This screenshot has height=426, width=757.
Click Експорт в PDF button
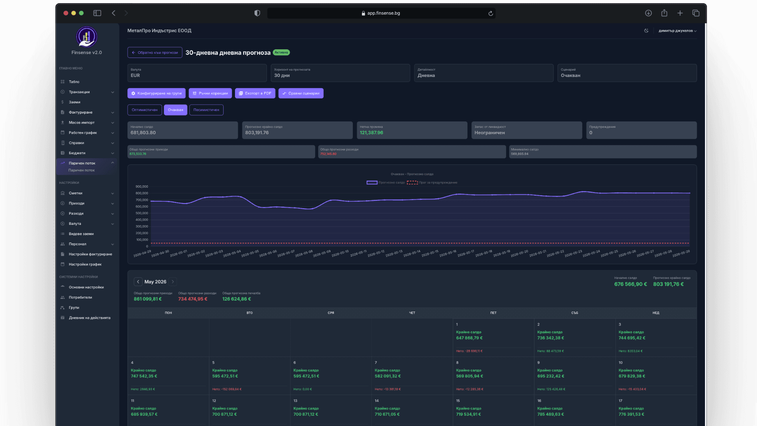pos(255,93)
